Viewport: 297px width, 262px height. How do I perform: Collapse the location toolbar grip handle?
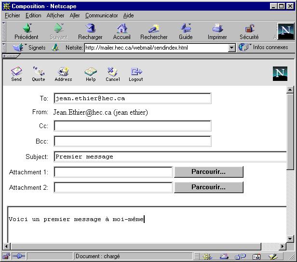pyautogui.click(x=4, y=48)
